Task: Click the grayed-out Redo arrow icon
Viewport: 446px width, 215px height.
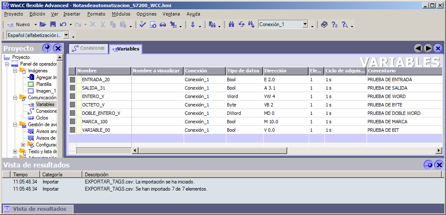Action: (78, 25)
